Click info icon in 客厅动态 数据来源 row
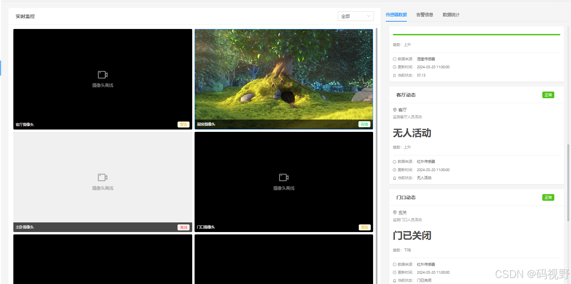This screenshot has width=571, height=284. (x=394, y=162)
